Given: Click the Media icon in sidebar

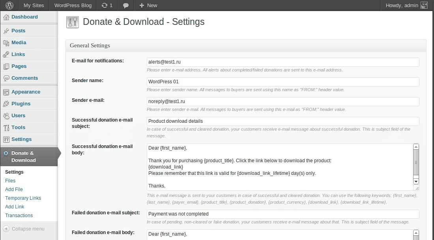Looking at the screenshot, I should [6, 43].
